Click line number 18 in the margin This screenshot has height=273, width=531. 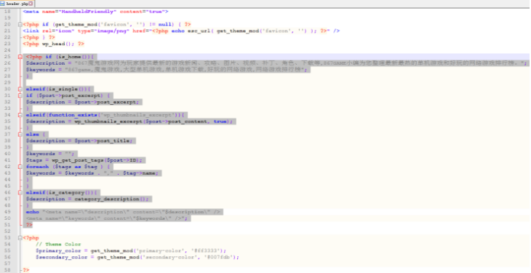[7, 12]
